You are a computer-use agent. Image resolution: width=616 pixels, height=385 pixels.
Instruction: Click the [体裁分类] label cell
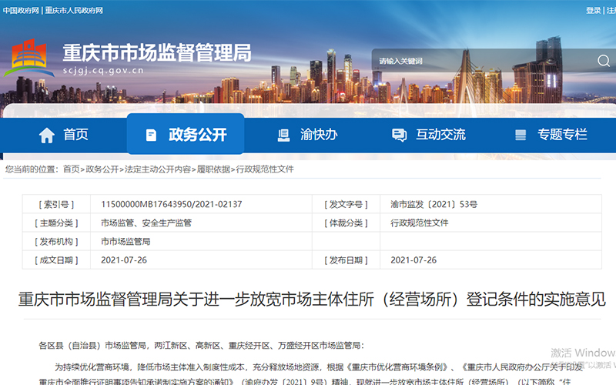point(346,223)
